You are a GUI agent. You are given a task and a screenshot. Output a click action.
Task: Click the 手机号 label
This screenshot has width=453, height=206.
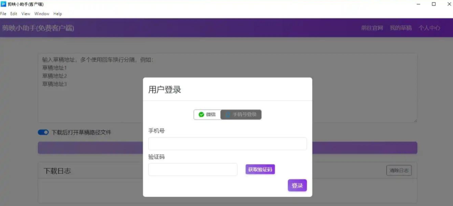pos(157,131)
